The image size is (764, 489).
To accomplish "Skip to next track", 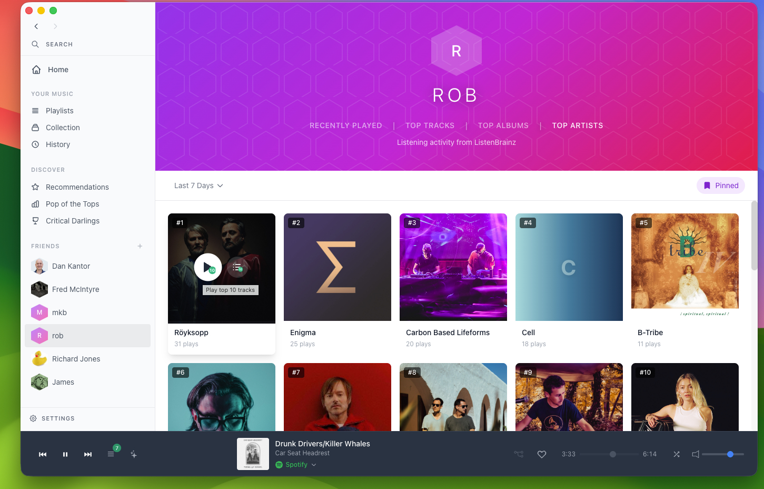I will 88,454.
